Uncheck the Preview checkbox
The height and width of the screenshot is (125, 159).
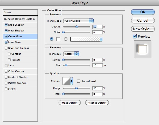pyautogui.click(x=135, y=36)
